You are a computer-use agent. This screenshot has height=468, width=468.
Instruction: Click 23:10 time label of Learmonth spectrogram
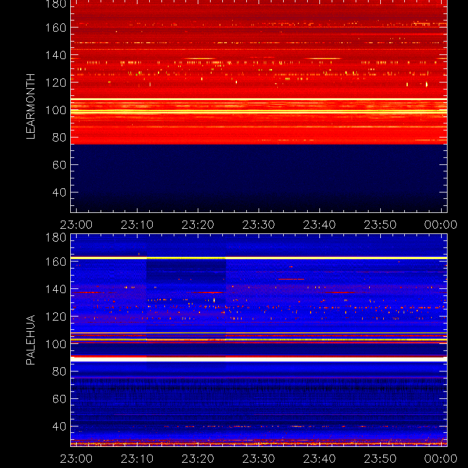137,225
